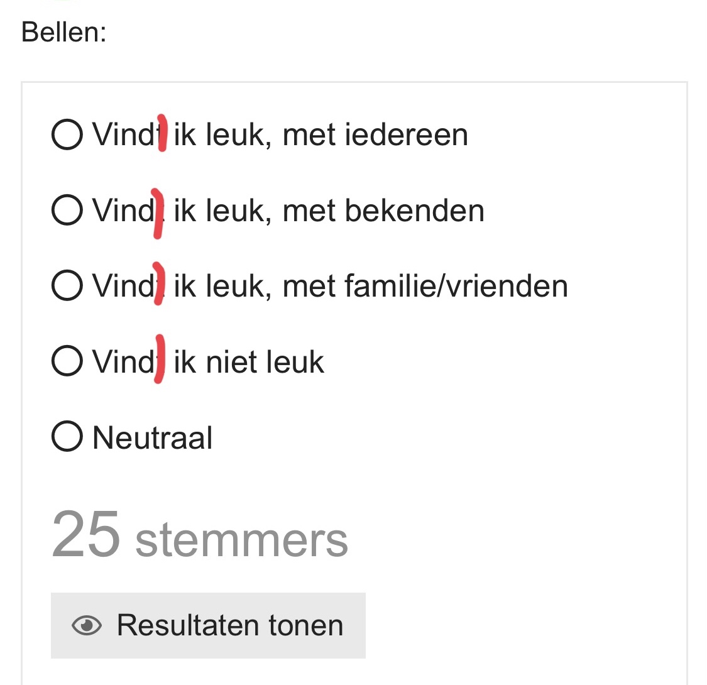Click the word 'tonen' in the results button
Screen dimensions: 707x685
(x=306, y=625)
